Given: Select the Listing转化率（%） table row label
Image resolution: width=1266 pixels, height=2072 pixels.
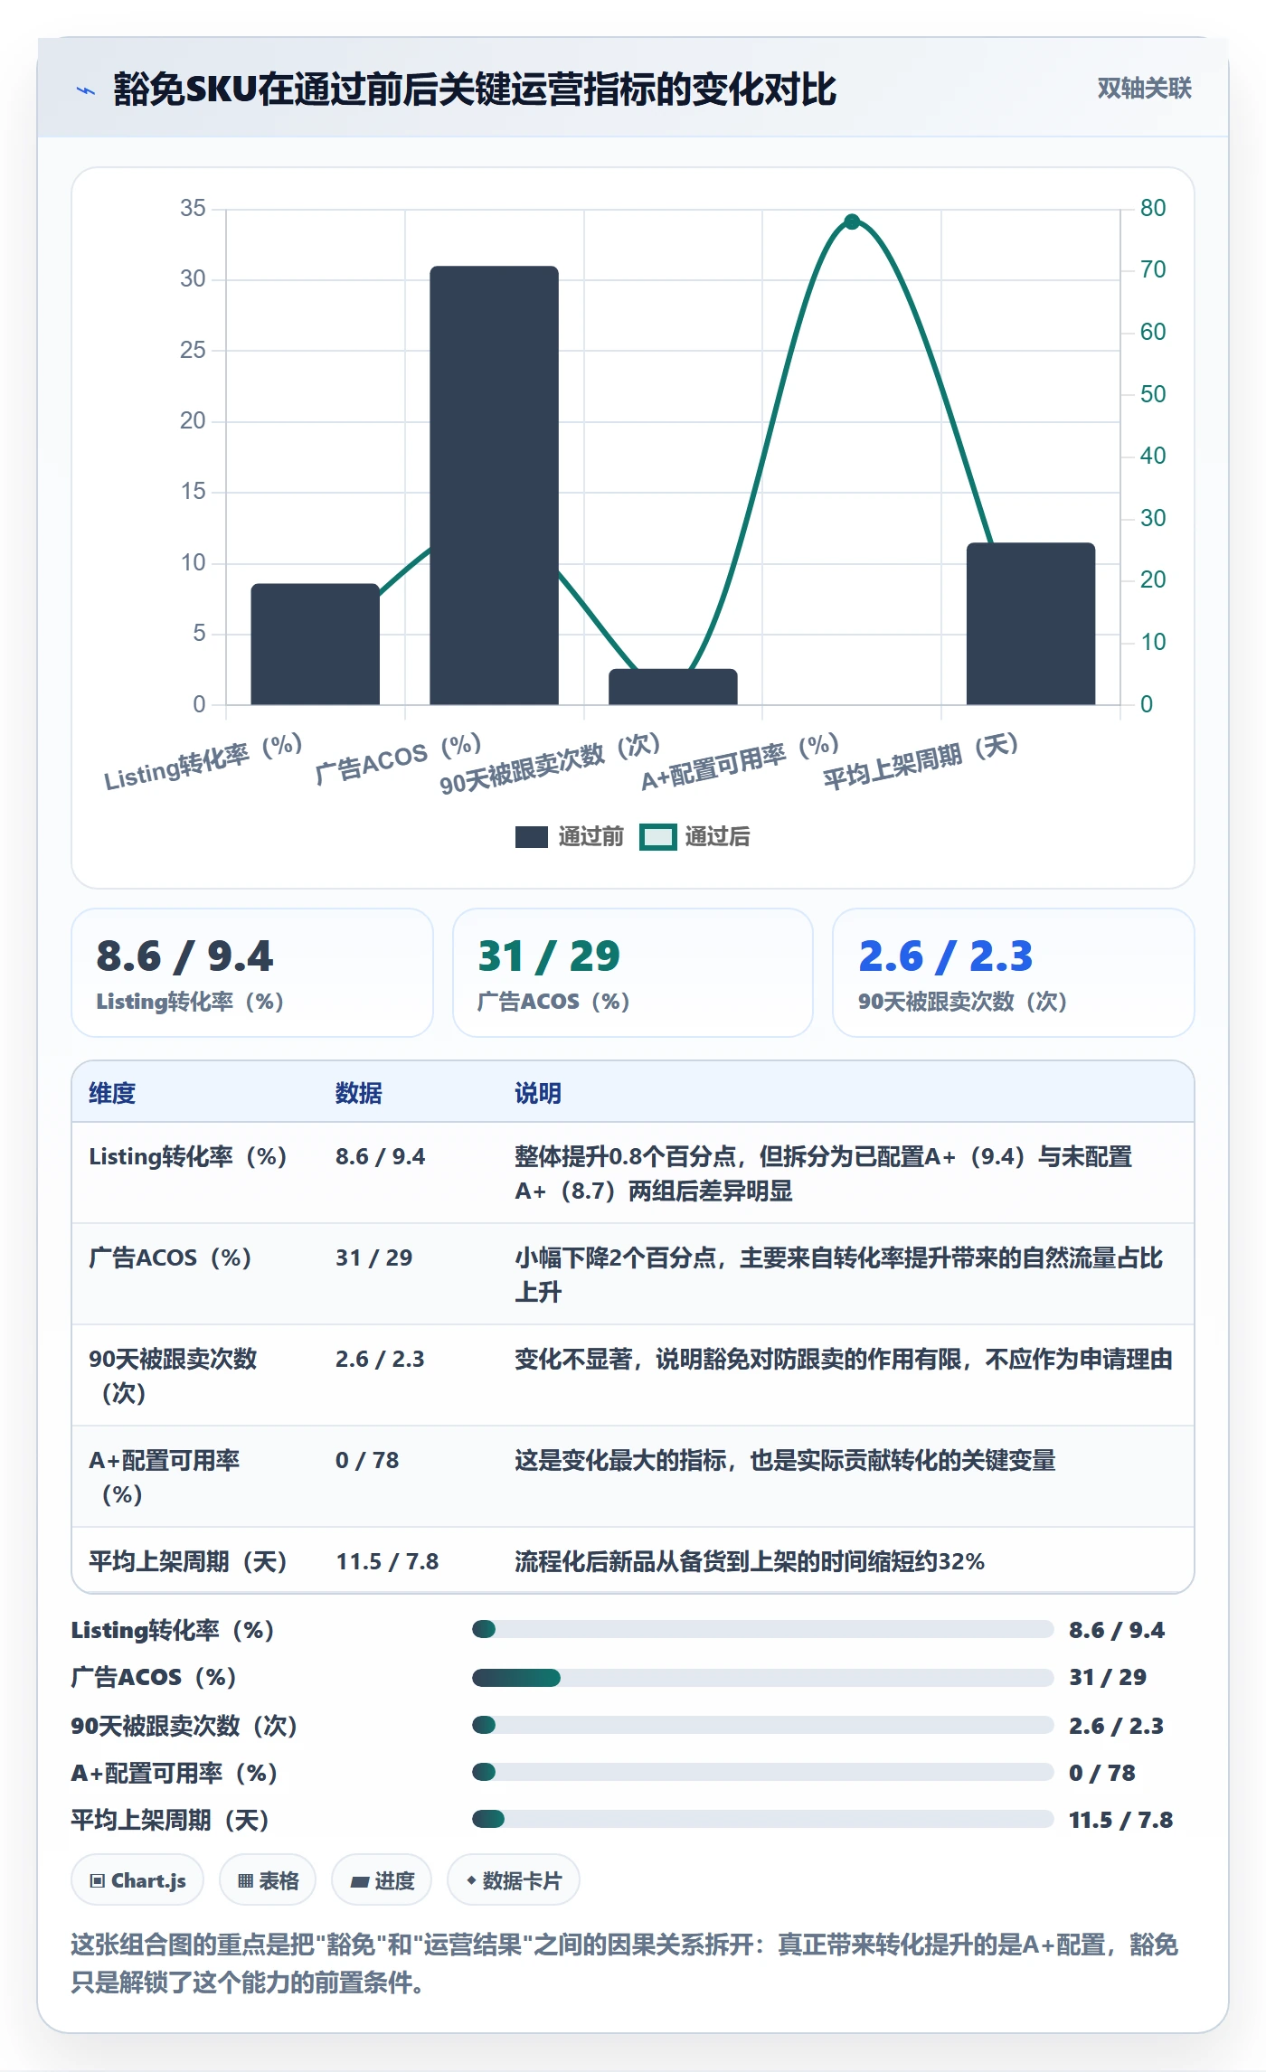Looking at the screenshot, I should point(188,1156).
